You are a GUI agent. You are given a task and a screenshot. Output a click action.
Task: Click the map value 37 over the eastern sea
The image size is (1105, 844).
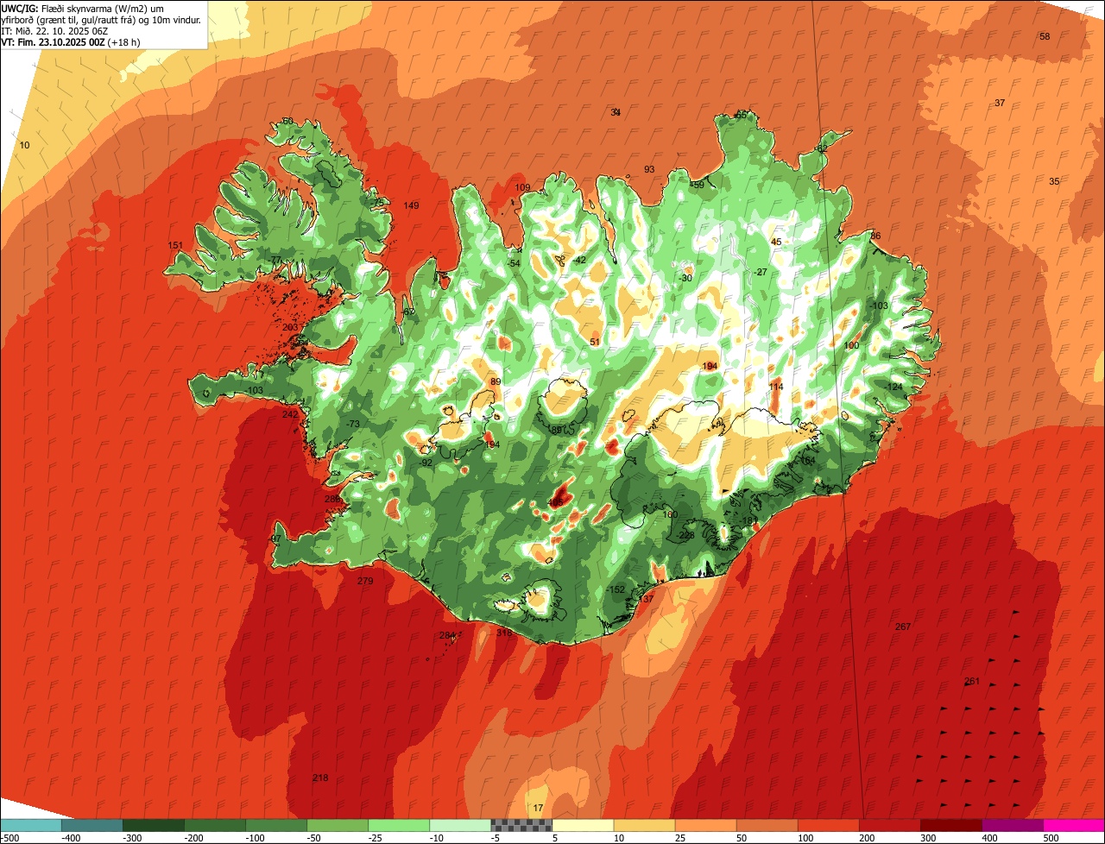pos(1000,103)
